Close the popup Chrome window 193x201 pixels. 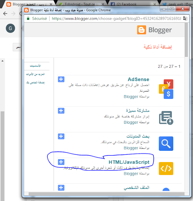[x=183, y=9]
